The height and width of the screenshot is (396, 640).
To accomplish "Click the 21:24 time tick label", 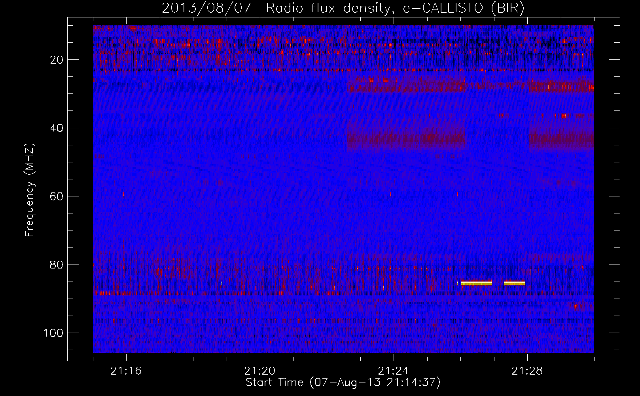I will click(394, 371).
